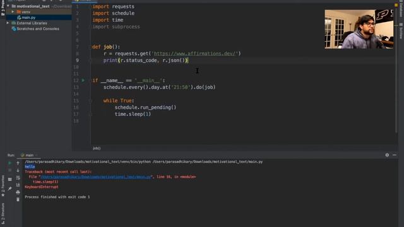The width and height of the screenshot is (404, 227).
Task: Pin the Run tab with pin icon
Action: coord(10,189)
